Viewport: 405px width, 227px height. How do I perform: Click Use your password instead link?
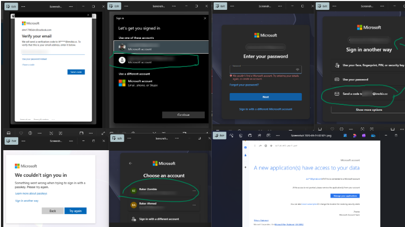[35, 59]
